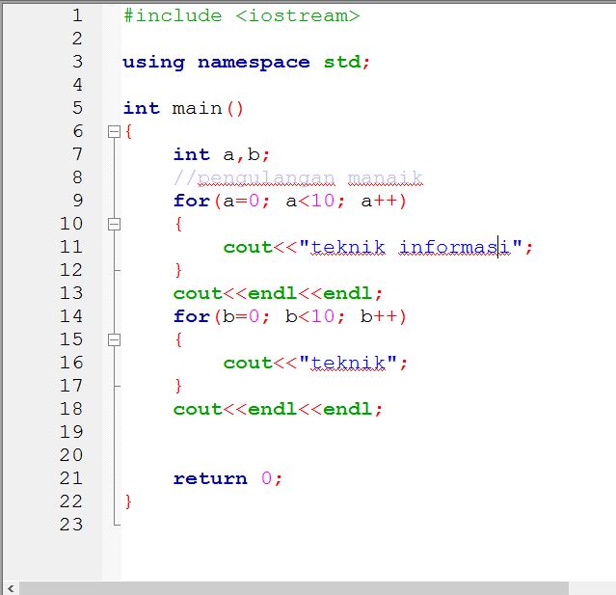Click the final closing brace on line 22

(128, 501)
